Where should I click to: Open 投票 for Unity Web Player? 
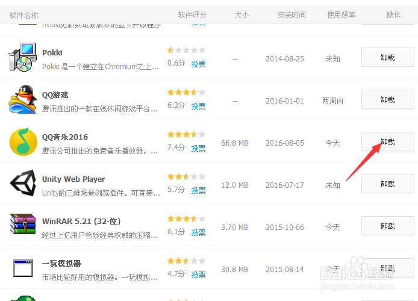point(198,190)
